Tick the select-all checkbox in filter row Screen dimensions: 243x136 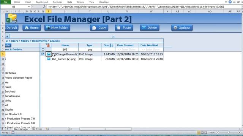click(x=43, y=49)
